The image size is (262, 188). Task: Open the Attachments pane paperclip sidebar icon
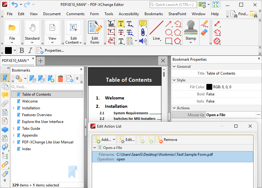pos(5,103)
